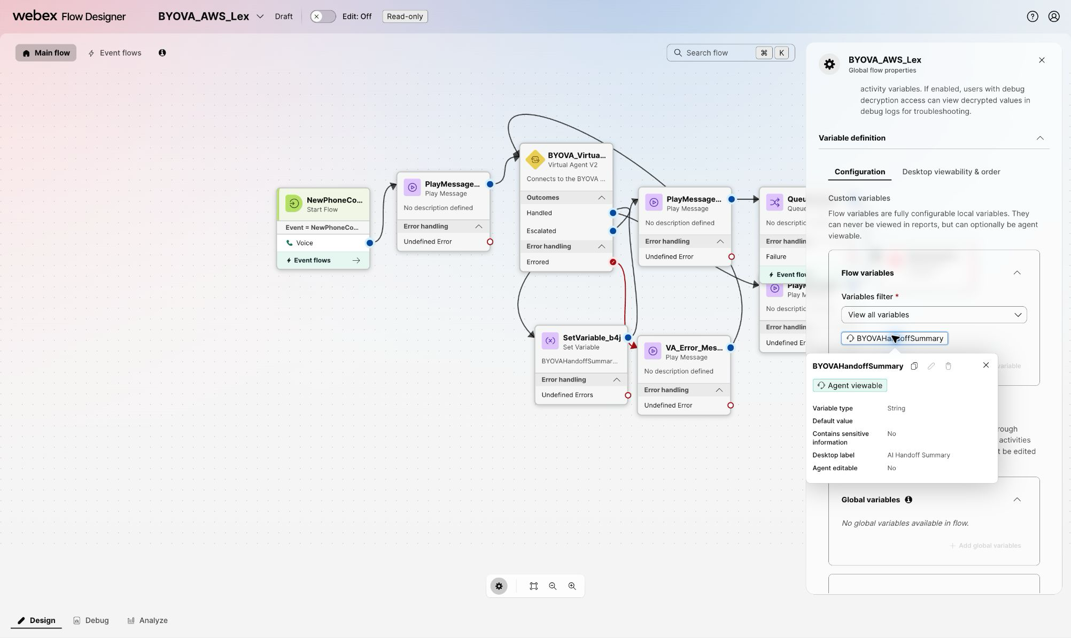1071x638 pixels.
Task: Click the Read-only badge button
Action: pyautogui.click(x=405, y=17)
